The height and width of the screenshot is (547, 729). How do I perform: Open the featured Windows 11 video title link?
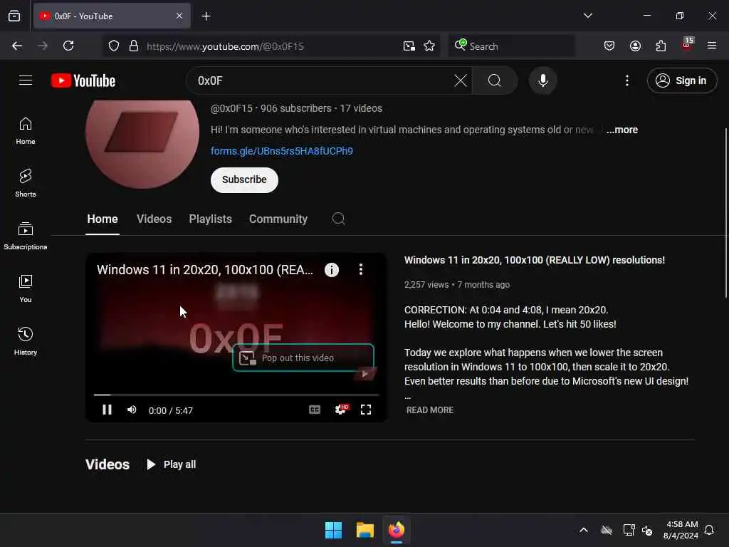(x=535, y=260)
